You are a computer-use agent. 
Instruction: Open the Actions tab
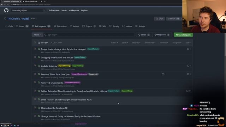point(75,26)
